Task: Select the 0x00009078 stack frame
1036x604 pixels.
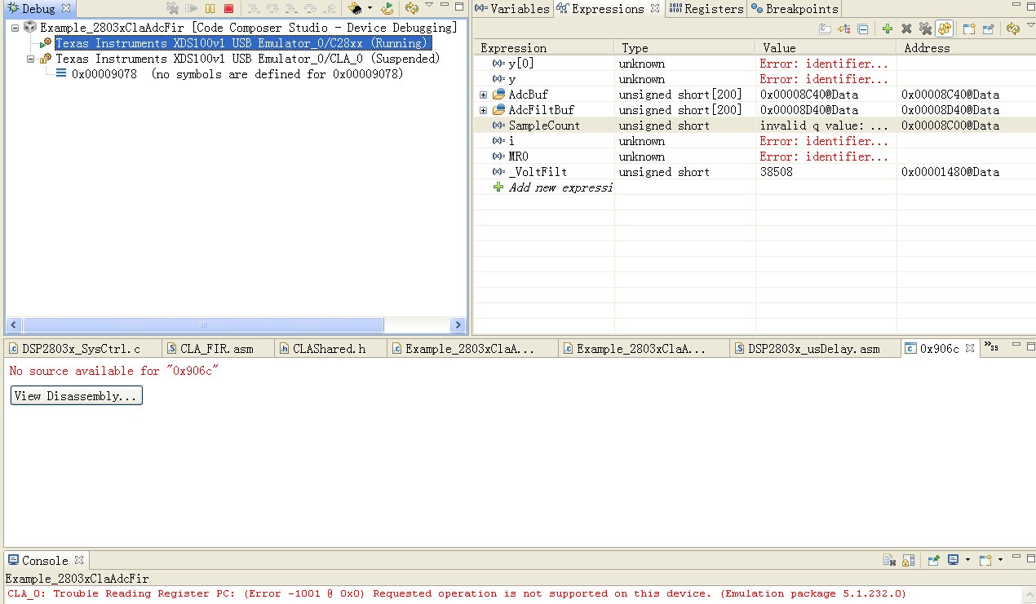Action: point(237,74)
